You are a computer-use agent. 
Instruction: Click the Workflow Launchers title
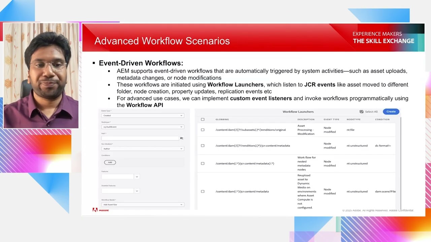pyautogui.click(x=298, y=112)
